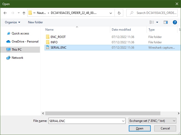Click the Cancel button
The image size is (181, 135).
click(165, 128)
